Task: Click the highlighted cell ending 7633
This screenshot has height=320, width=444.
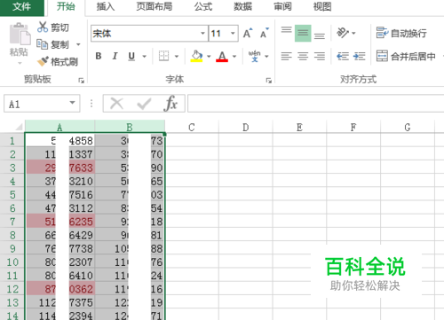Action: tap(60, 168)
